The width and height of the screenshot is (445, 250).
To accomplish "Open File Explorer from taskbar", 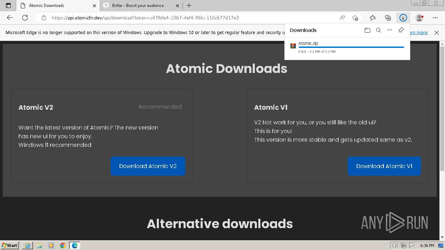I will point(39,245).
